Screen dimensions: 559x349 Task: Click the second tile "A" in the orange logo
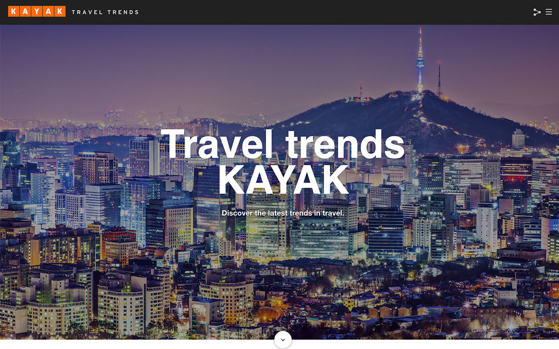(x=25, y=12)
